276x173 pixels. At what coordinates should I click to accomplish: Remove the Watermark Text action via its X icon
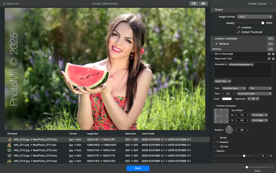273,59
